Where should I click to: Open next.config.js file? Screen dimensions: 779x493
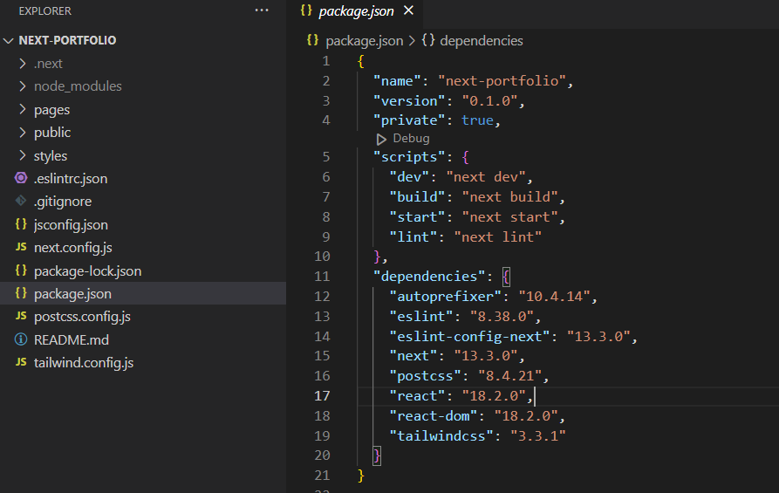[x=73, y=248]
